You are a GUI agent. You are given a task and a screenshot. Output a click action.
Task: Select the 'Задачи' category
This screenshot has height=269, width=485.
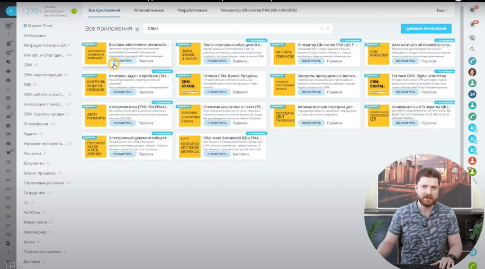30,134
